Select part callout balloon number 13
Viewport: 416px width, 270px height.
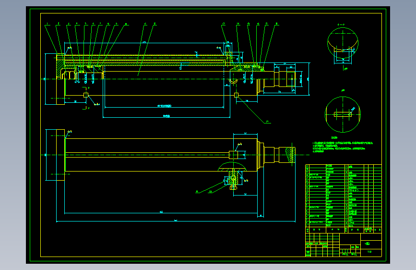tap(224, 24)
